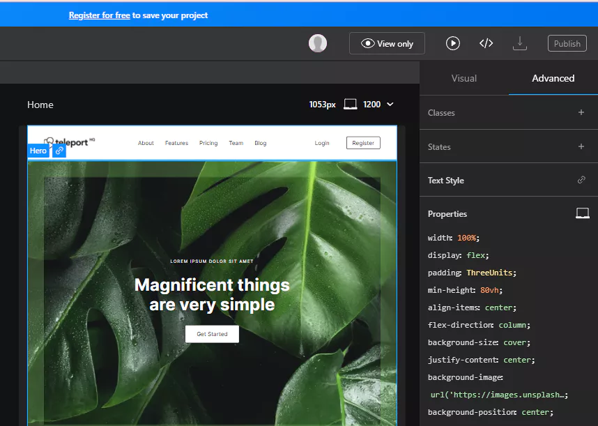Viewport: 598px width, 426px height.
Task: Switch to the Visual tab
Action: tap(464, 78)
